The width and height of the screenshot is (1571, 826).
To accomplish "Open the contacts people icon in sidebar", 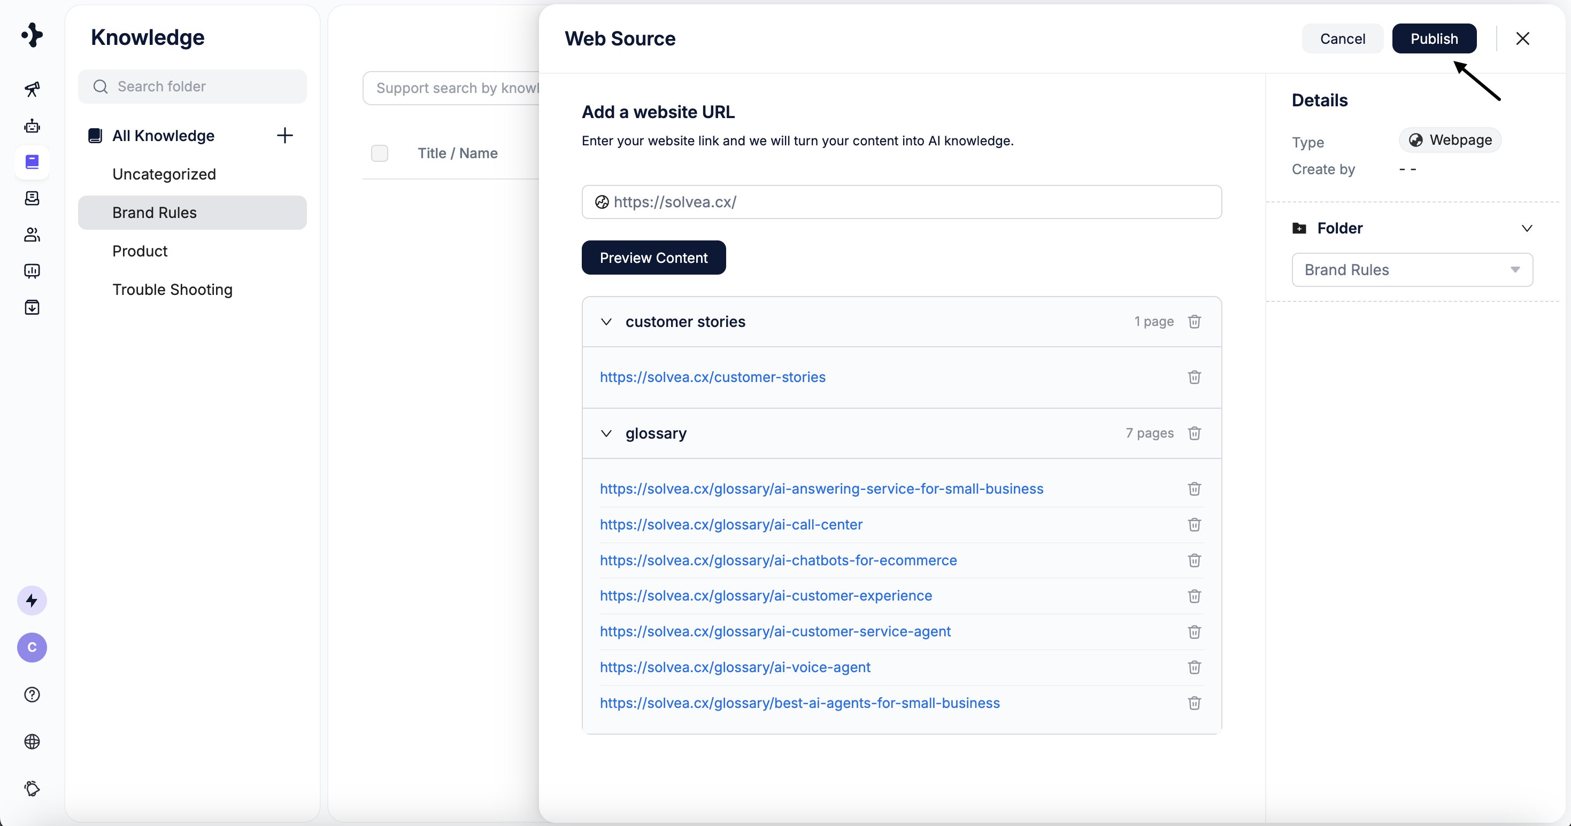I will 32,235.
